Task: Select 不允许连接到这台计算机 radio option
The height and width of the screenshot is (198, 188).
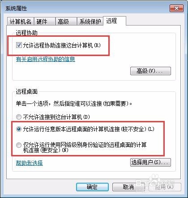Action: click(x=19, y=117)
